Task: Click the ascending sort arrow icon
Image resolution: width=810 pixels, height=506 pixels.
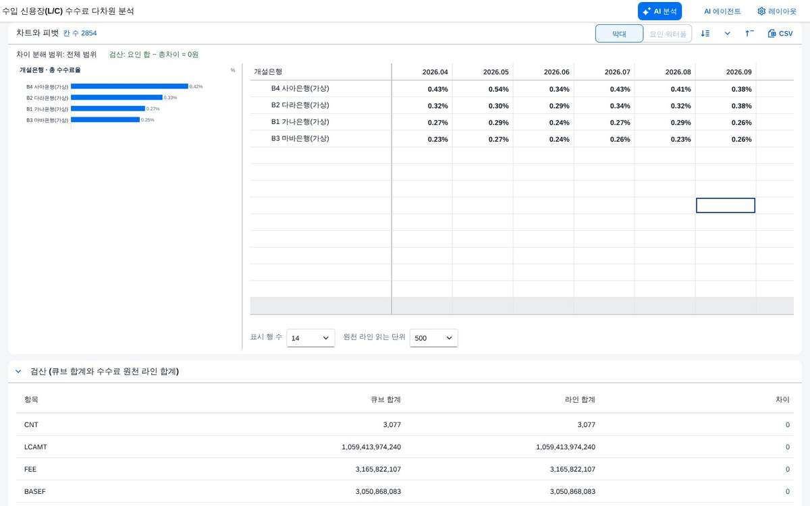Action: (749, 33)
